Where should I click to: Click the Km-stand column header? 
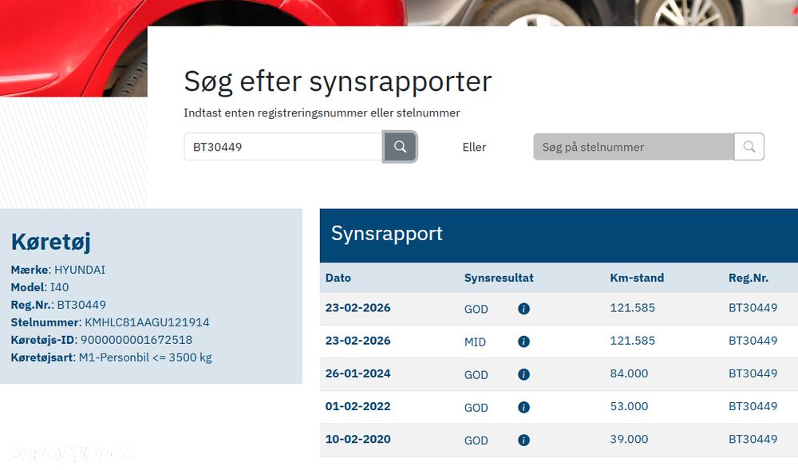pyautogui.click(x=637, y=278)
